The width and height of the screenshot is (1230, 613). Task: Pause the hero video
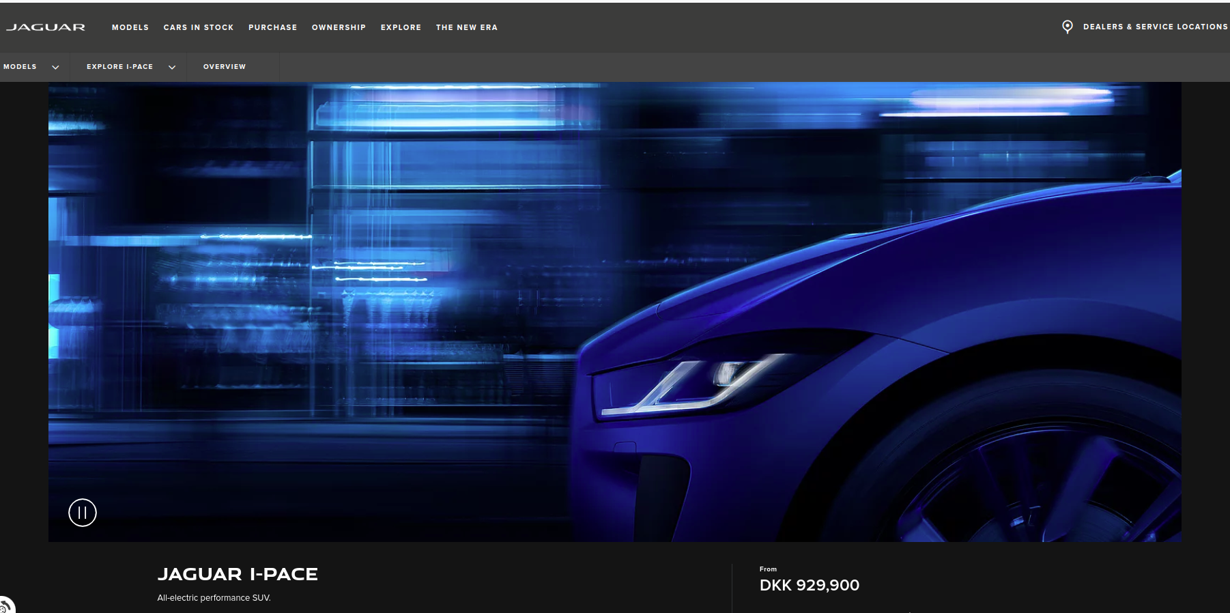[x=83, y=513]
